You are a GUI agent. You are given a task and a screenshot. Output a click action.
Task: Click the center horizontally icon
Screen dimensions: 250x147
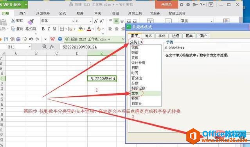(117, 29)
